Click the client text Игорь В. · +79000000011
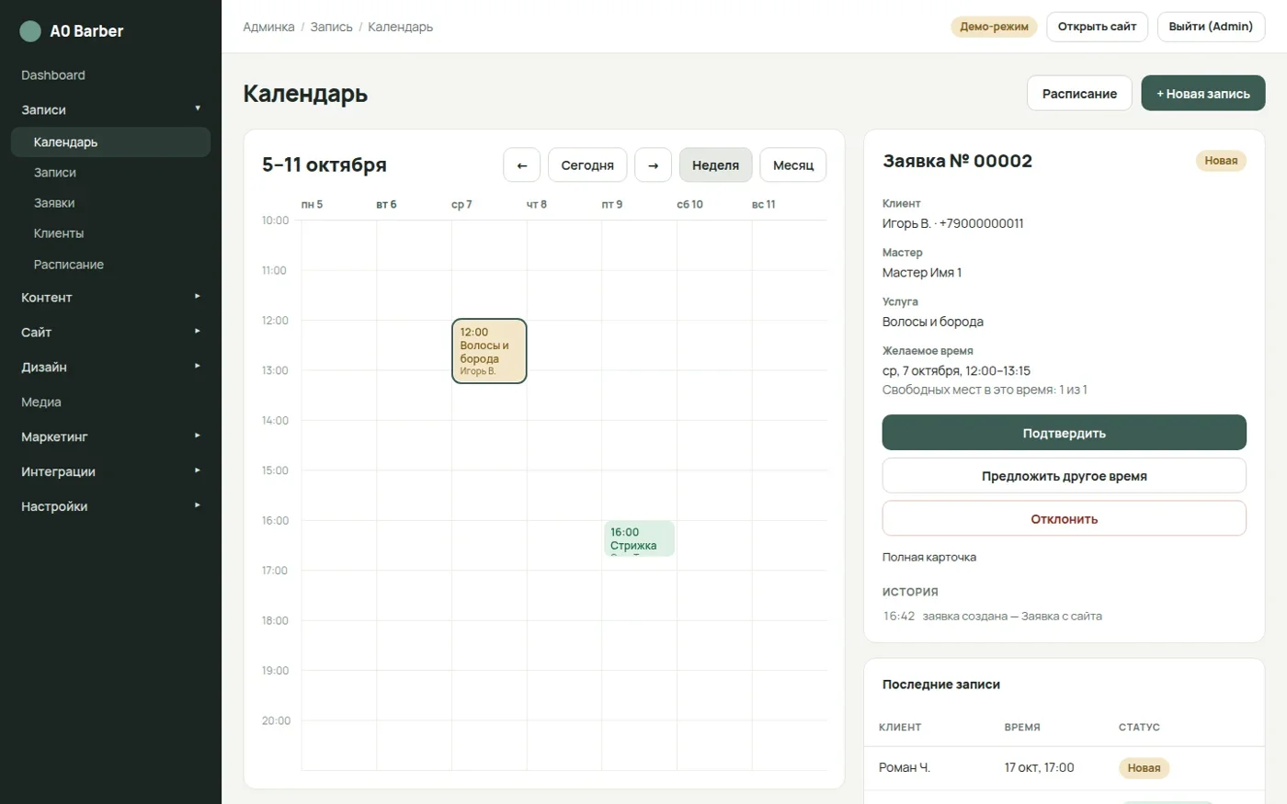 click(953, 223)
